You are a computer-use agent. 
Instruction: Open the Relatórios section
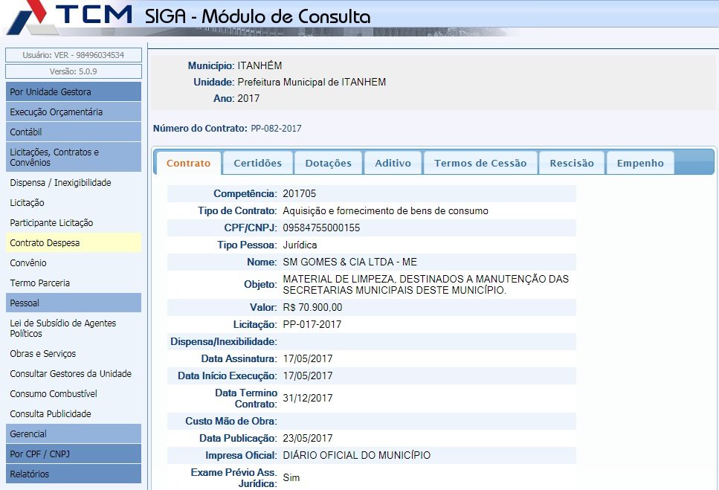click(73, 474)
